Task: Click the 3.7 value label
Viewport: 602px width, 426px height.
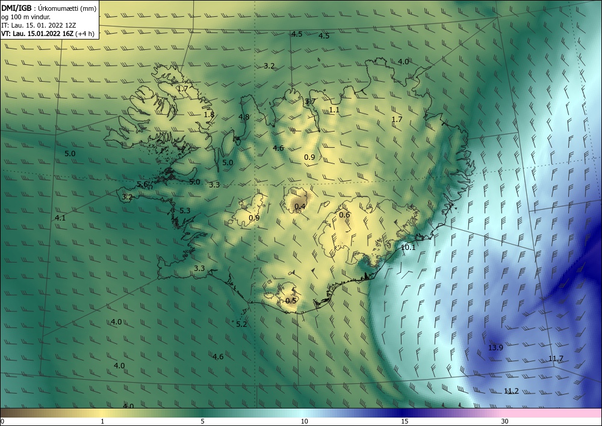Action: click(309, 102)
